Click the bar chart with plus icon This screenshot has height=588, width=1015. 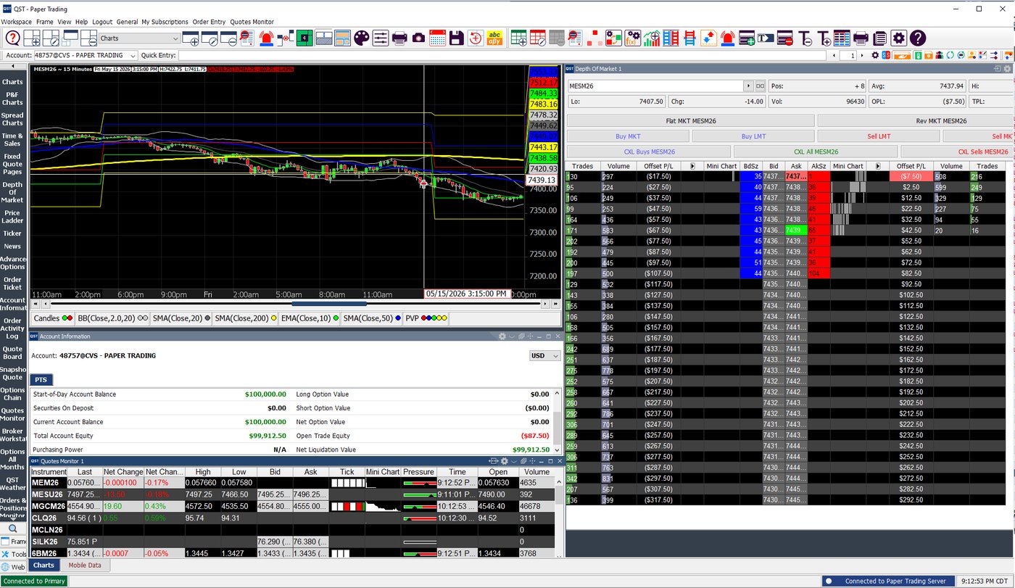(651, 38)
